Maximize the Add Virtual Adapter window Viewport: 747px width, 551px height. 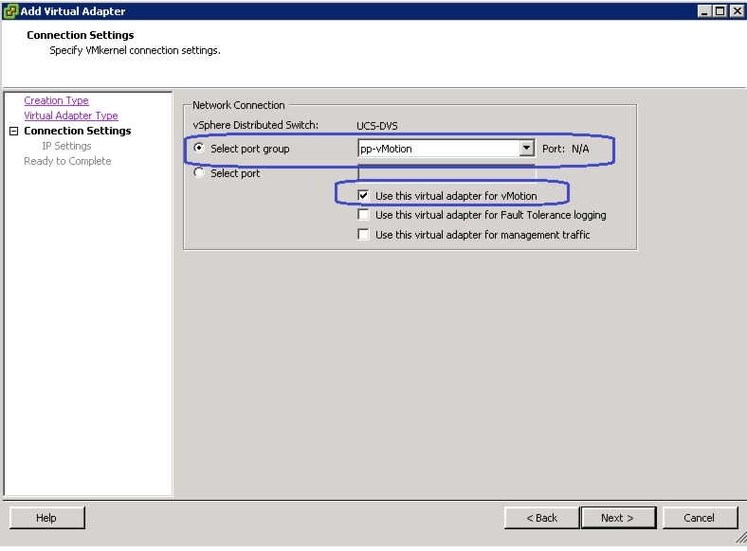(720, 11)
